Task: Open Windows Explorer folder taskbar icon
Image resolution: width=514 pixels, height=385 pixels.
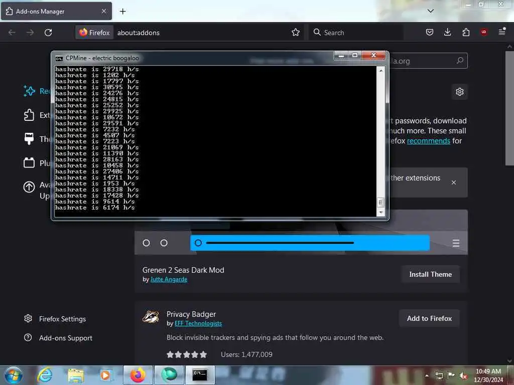Action: coord(76,375)
